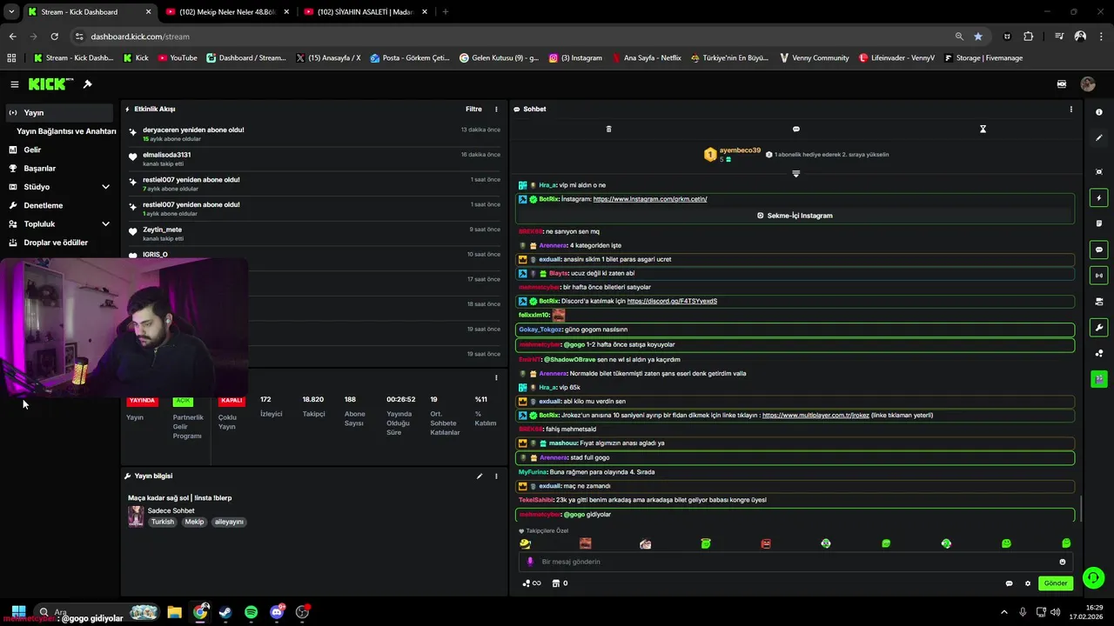Click deryaceren yeniden abone oldu! event
Screen dimensions: 1114x626
[x=313, y=134]
